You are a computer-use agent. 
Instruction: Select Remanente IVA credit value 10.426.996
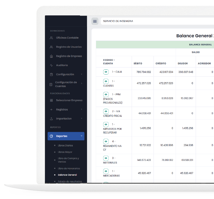[167, 145]
